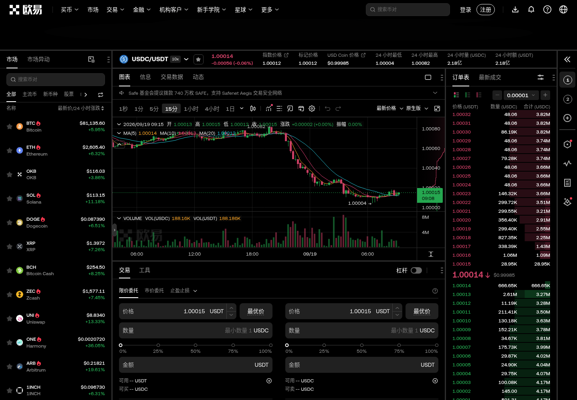Open the chart settings gear icon

tap(312, 108)
